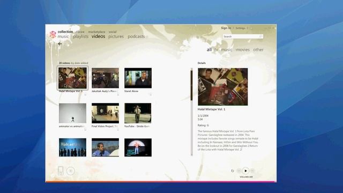The height and width of the screenshot is (193, 343).
Task: Select the videos tab
Action: (98, 36)
